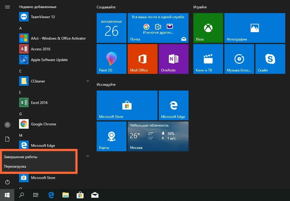Expand the folder chevron beside the power menu
290x201 pixels.
(x=88, y=156)
